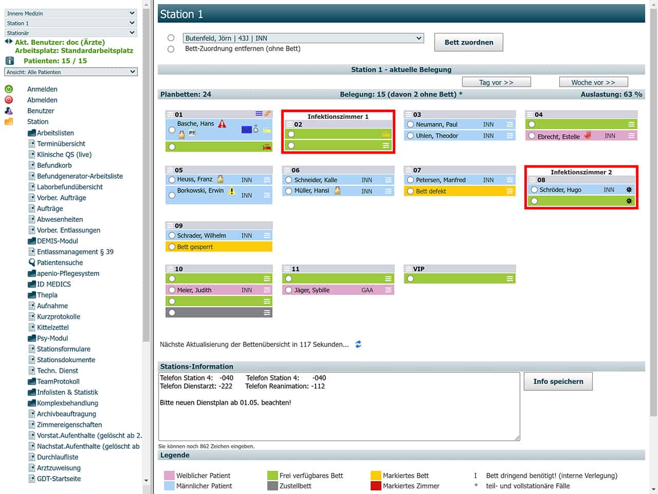The image size is (658, 494).
Task: Click the Info speichern button
Action: [x=558, y=381]
